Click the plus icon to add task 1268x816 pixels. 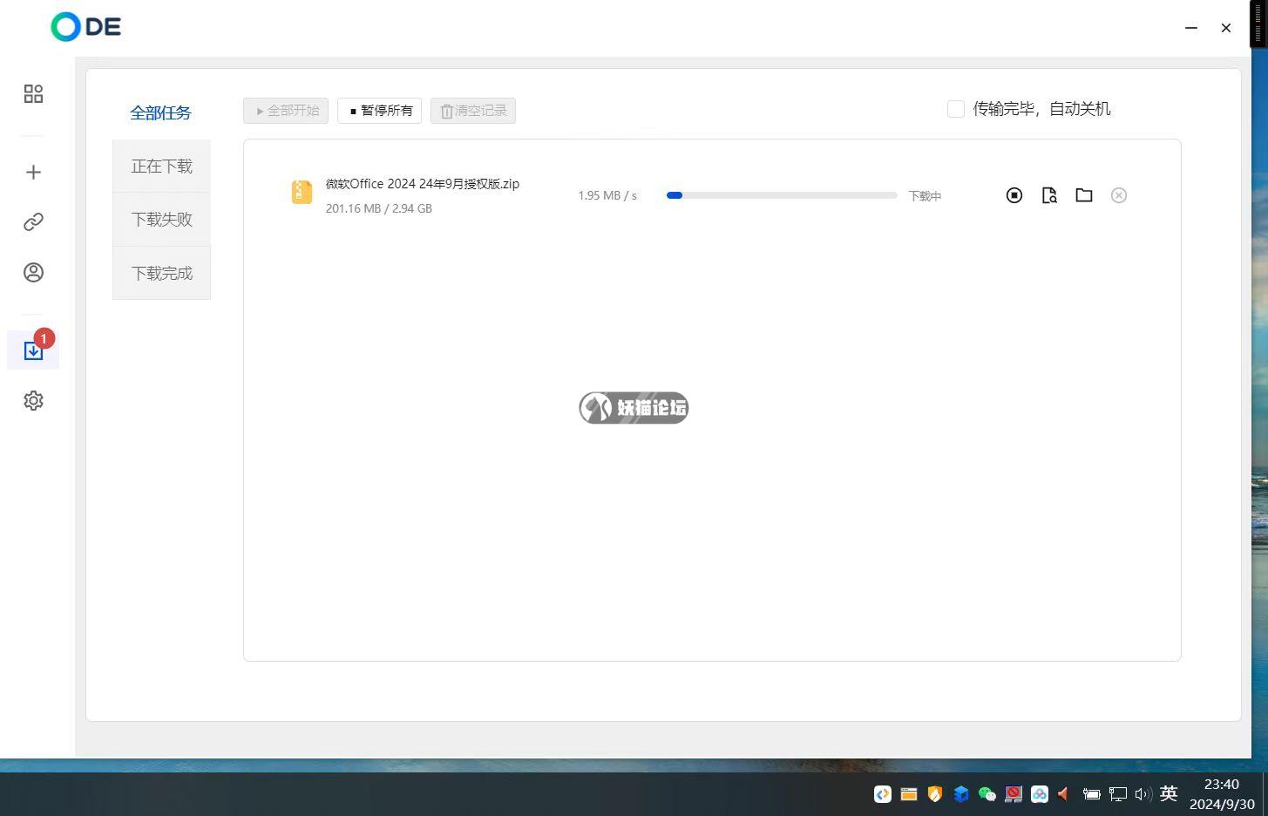coord(33,172)
